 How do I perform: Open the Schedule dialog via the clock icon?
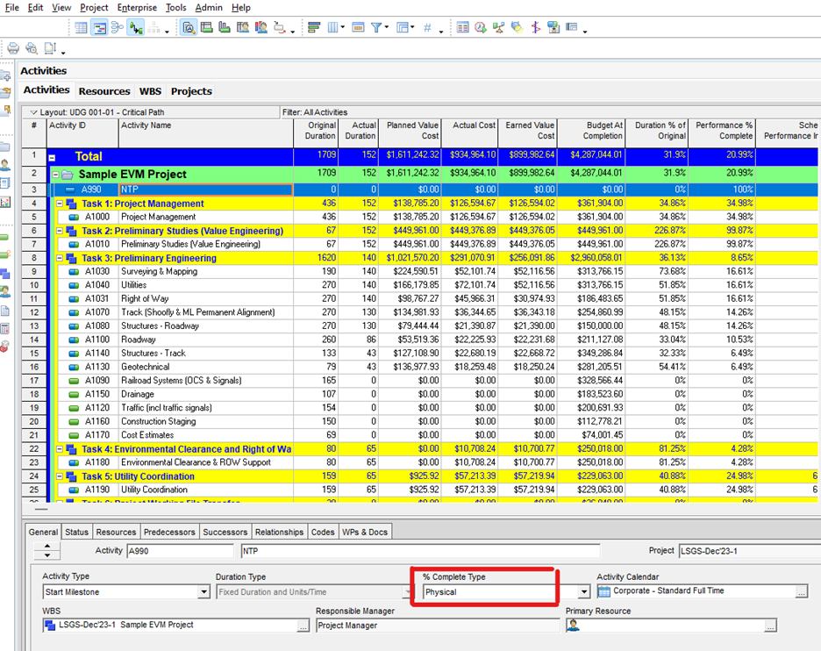click(x=479, y=27)
